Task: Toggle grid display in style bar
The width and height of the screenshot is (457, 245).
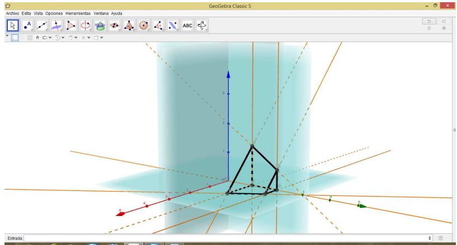Action: coord(23,37)
